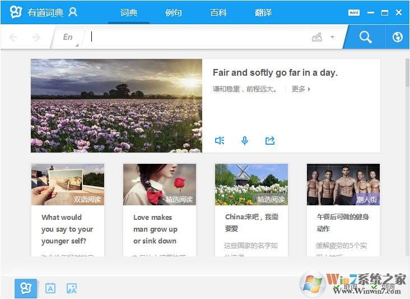Click the globe web search icon
Viewport: 410px width, 299px height.
[x=397, y=37]
